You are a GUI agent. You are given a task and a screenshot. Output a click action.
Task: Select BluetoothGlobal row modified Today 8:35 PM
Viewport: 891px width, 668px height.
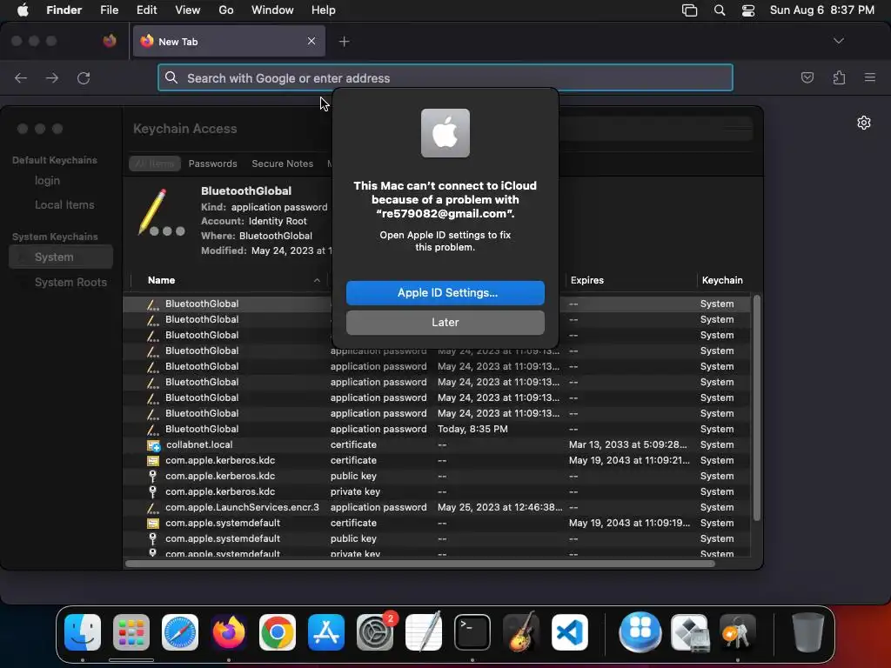tap(437, 430)
